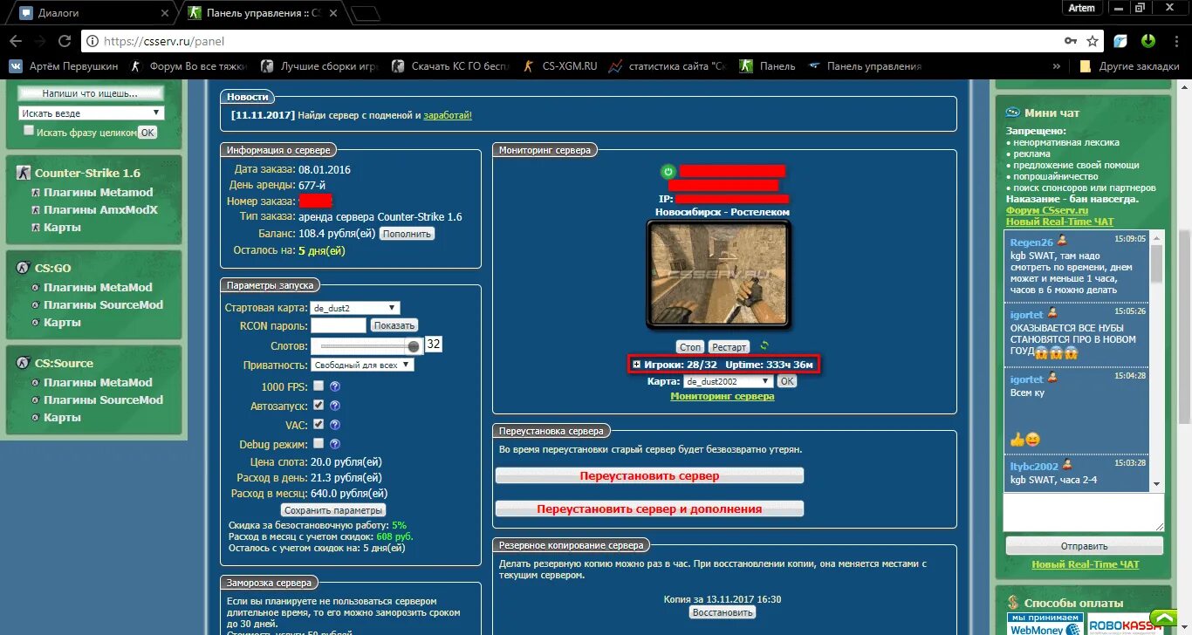Open saved passwords key icon
This screenshot has height=635, width=1192.
click(1071, 41)
